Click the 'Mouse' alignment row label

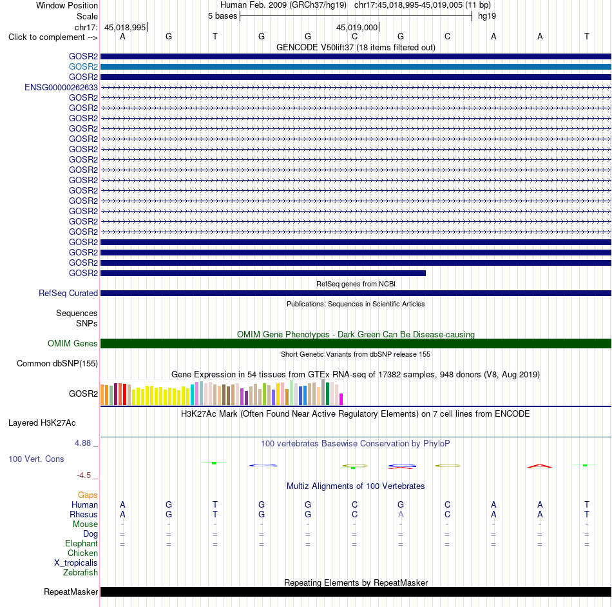pos(85,524)
